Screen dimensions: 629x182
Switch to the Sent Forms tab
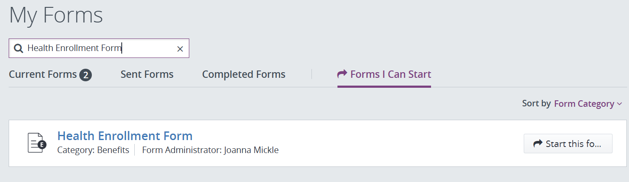pos(147,74)
